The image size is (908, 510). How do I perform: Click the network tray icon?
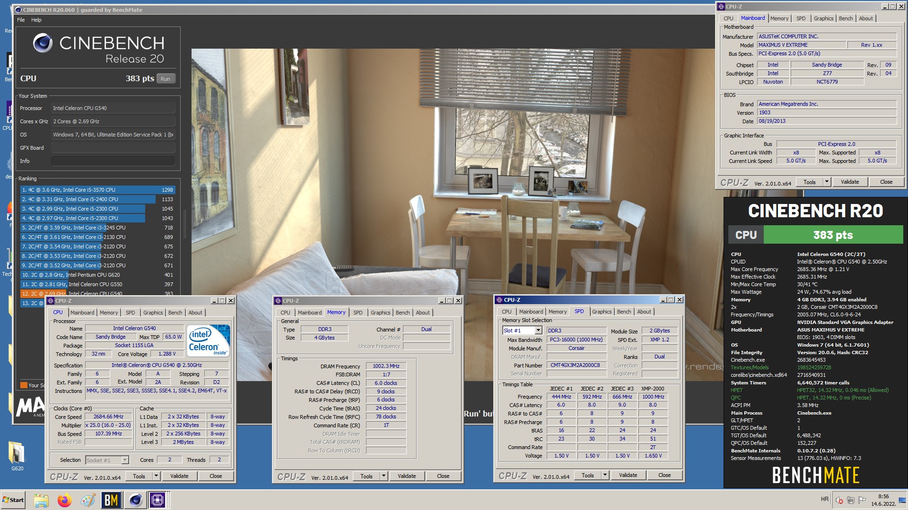(851, 500)
